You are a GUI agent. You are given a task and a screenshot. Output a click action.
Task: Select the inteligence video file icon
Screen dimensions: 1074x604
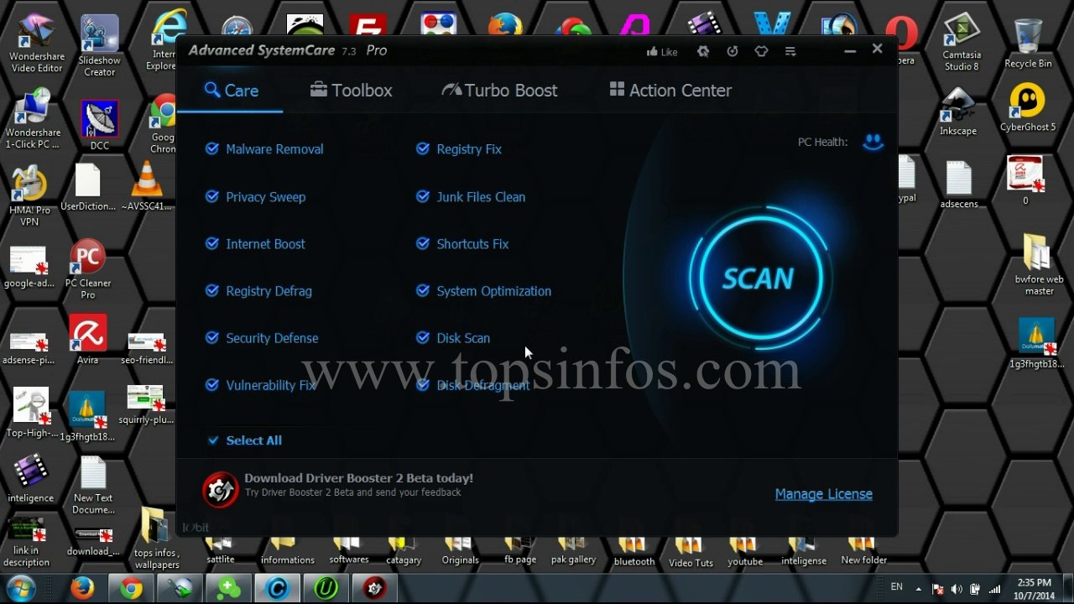click(x=31, y=478)
